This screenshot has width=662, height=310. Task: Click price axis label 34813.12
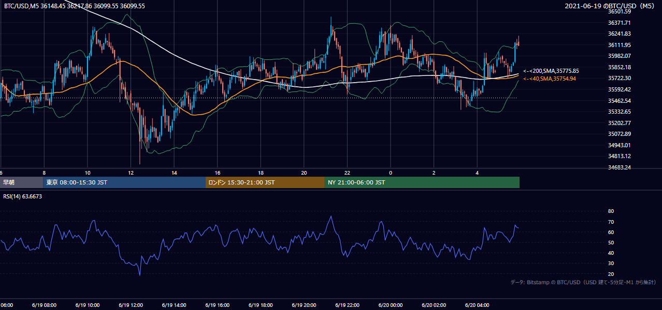pos(619,156)
